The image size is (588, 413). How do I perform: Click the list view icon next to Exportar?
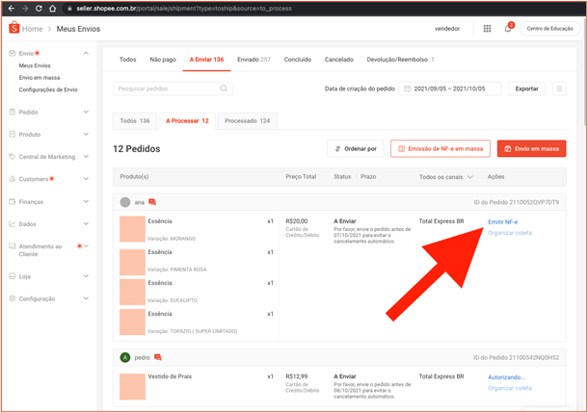[x=559, y=89]
